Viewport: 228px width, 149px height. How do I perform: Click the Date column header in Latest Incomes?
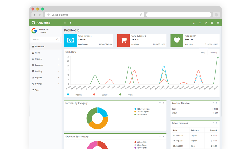click(x=175, y=130)
